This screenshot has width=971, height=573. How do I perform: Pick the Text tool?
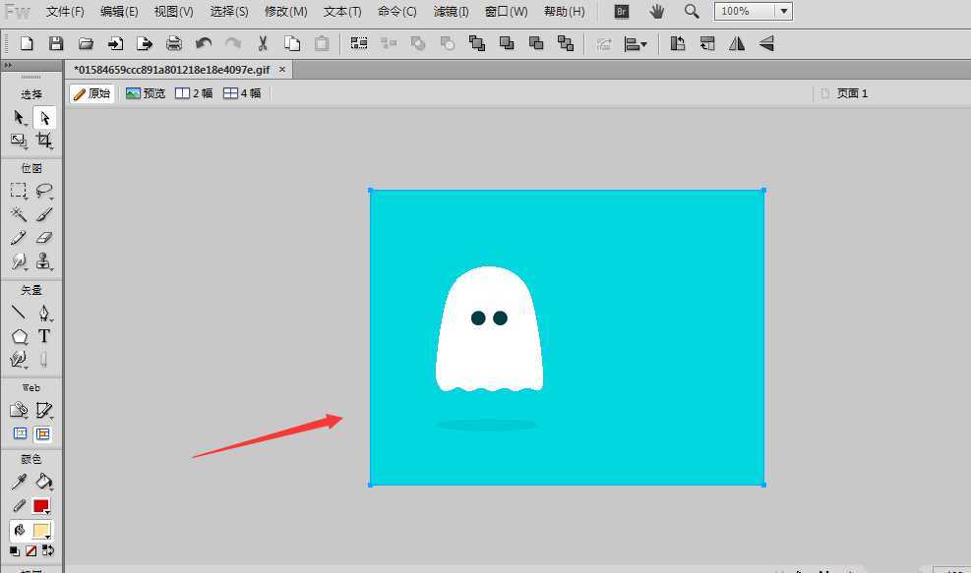tap(44, 336)
